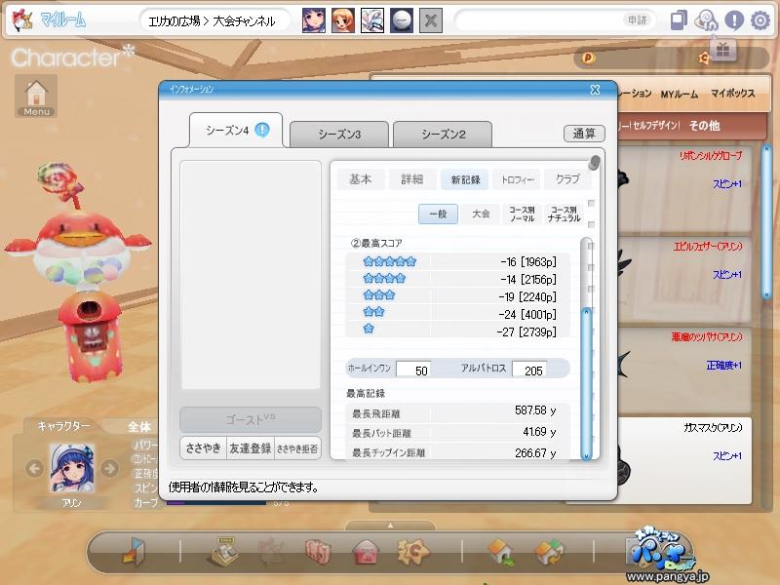Click the scroll-down arrow in records panel
Viewport: 780px width, 585px height.
[587, 455]
